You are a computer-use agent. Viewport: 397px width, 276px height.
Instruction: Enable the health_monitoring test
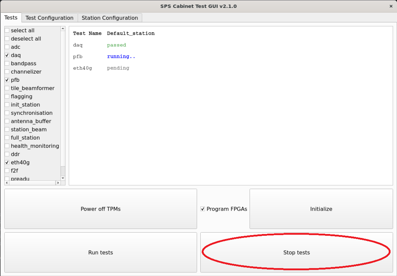tap(7, 146)
